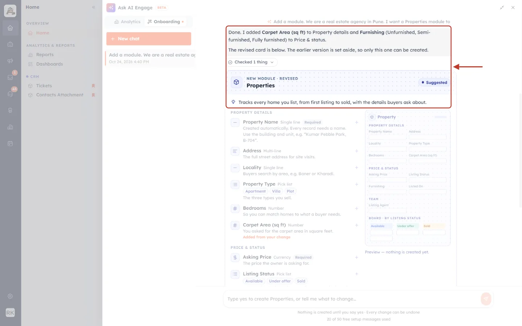Click the bookmark icon beside Contacts Attachment
Screen dimensions: 522x326
pos(93,95)
